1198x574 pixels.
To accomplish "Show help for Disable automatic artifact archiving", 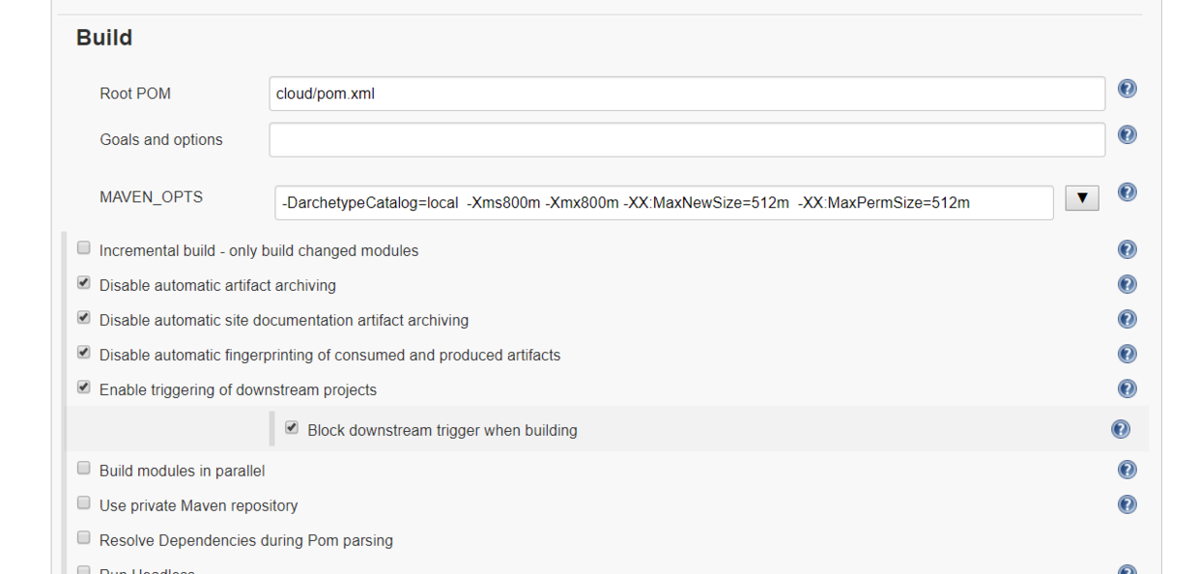I will coord(1127,285).
